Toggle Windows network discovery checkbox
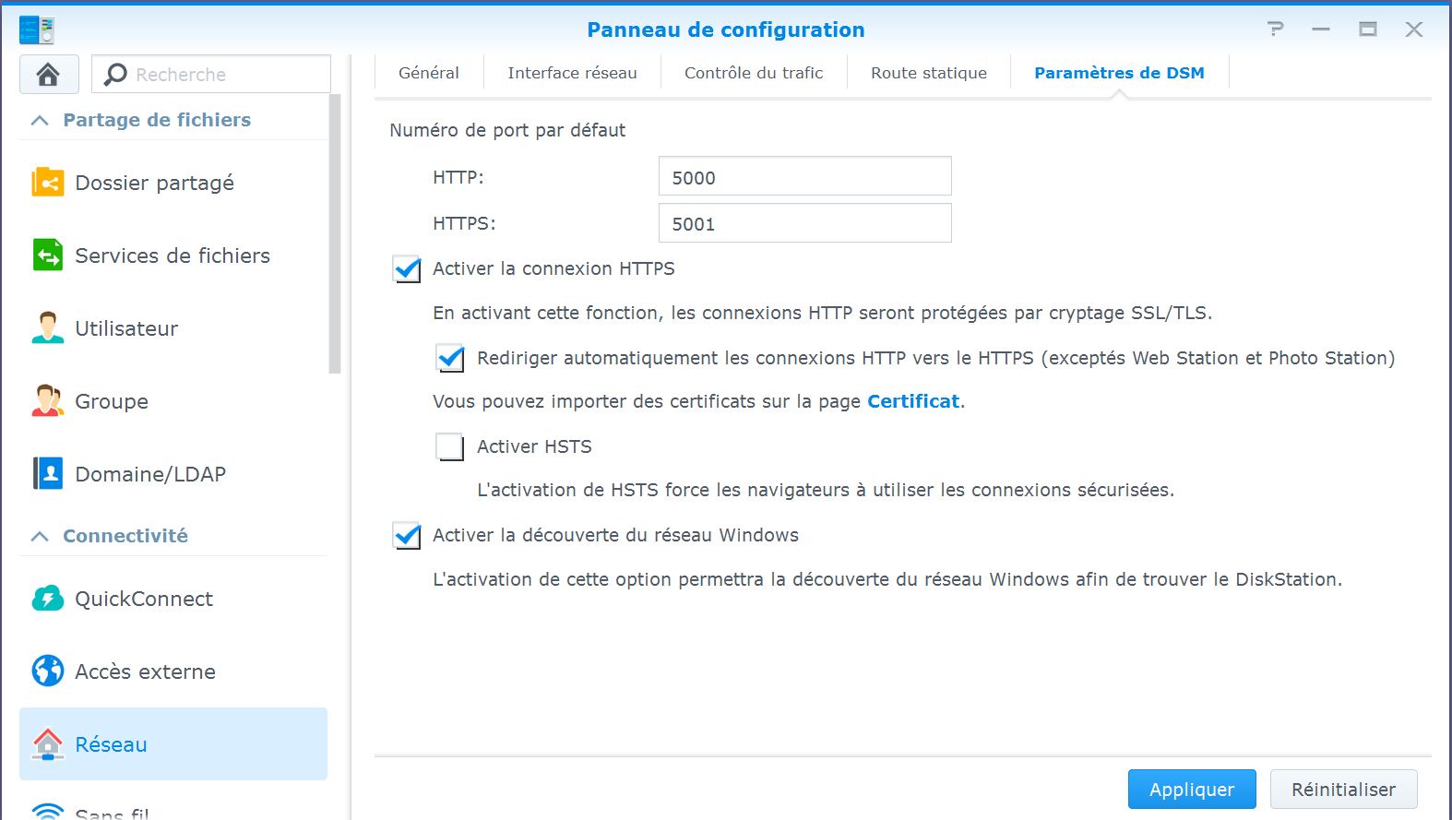This screenshot has height=820, width=1452. [407, 536]
